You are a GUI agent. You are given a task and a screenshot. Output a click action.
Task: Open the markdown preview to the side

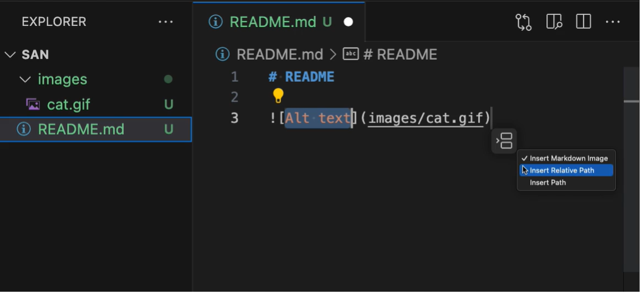(554, 22)
